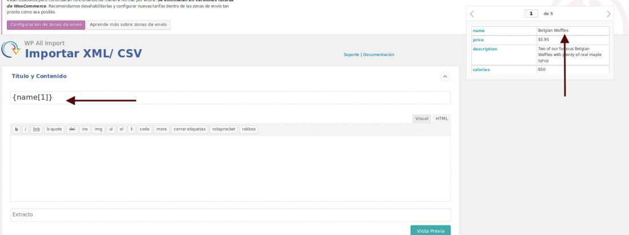The width and height of the screenshot is (629, 235).
Task: Click the 'de 5' record count text
Action: coord(548,14)
